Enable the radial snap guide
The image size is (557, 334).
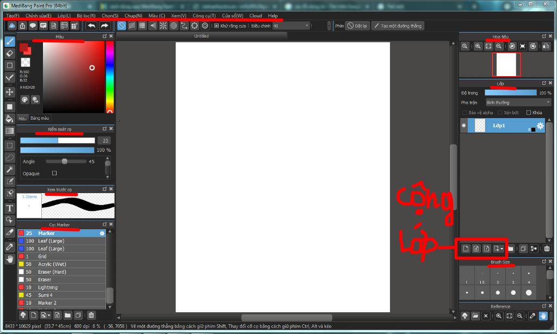[x=163, y=26]
